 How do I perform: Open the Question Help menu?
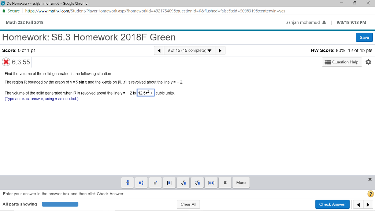point(342,62)
